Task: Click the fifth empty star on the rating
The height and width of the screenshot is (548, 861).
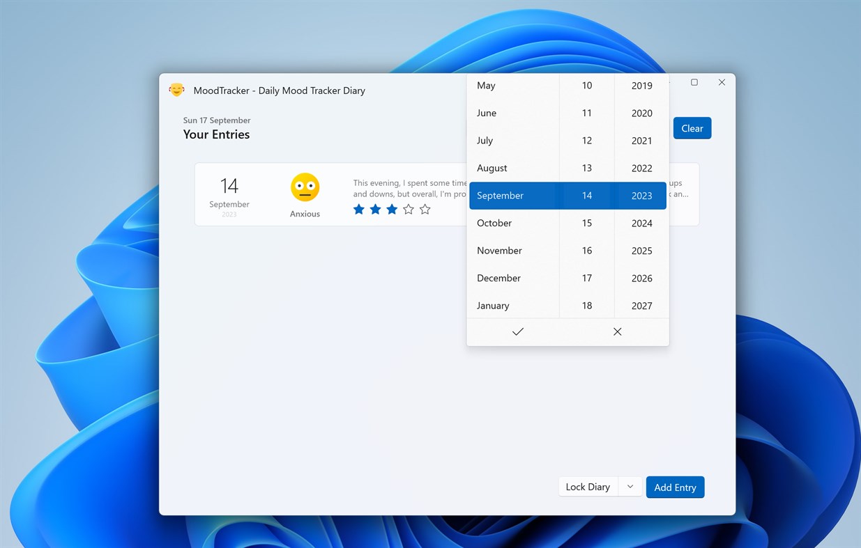Action: [425, 209]
